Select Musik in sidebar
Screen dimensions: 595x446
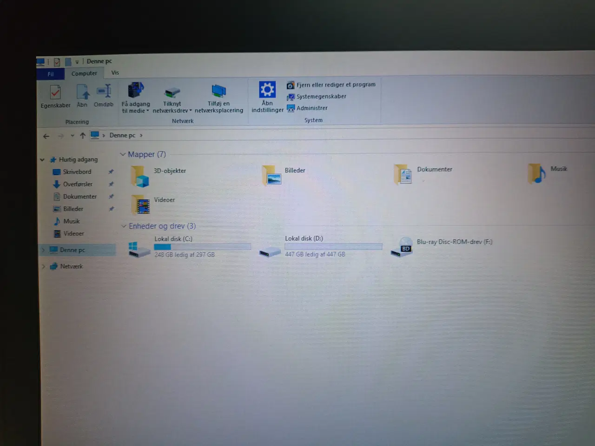72,222
